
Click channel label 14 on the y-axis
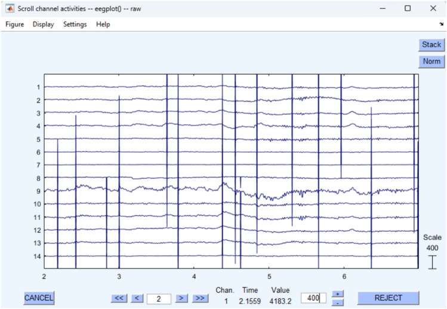[x=37, y=256]
